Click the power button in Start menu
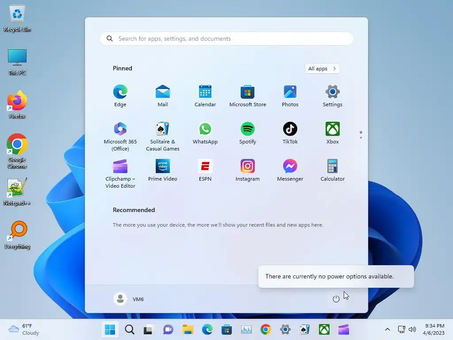The width and height of the screenshot is (453, 340). [x=336, y=299]
